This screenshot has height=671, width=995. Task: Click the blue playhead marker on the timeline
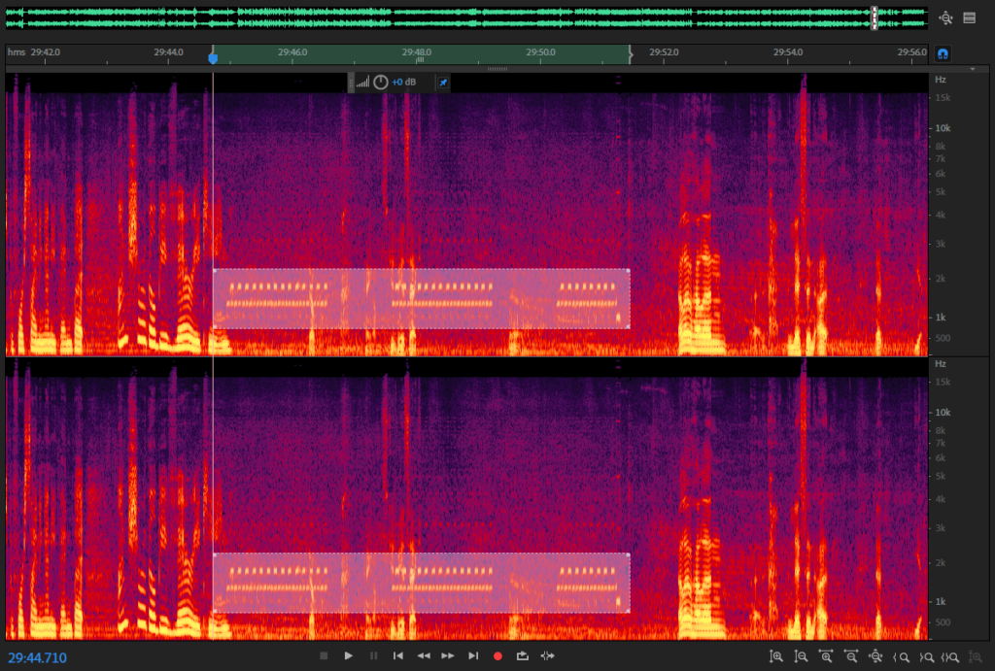(214, 57)
